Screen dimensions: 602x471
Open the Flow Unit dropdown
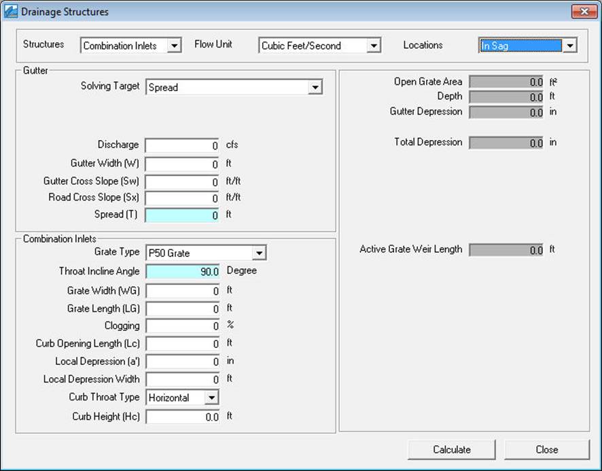pyautogui.click(x=374, y=45)
